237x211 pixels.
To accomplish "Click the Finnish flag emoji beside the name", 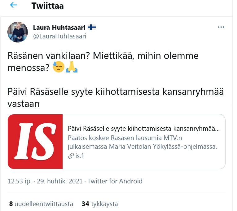I will coord(92,28).
